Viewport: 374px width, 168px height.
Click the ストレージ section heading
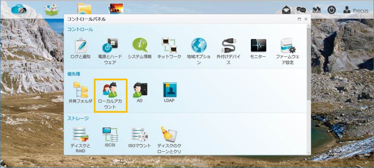[78, 118]
